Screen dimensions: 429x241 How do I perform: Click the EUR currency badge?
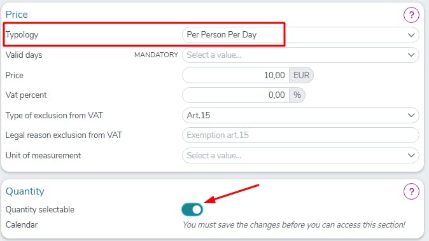tap(301, 75)
